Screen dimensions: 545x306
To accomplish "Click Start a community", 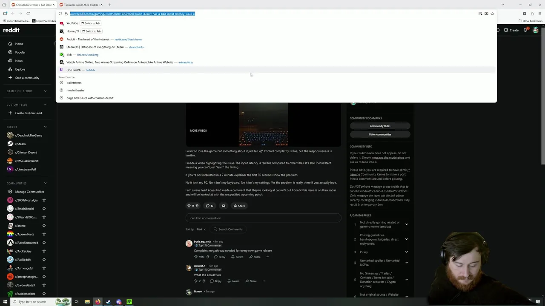I will tap(24, 78).
